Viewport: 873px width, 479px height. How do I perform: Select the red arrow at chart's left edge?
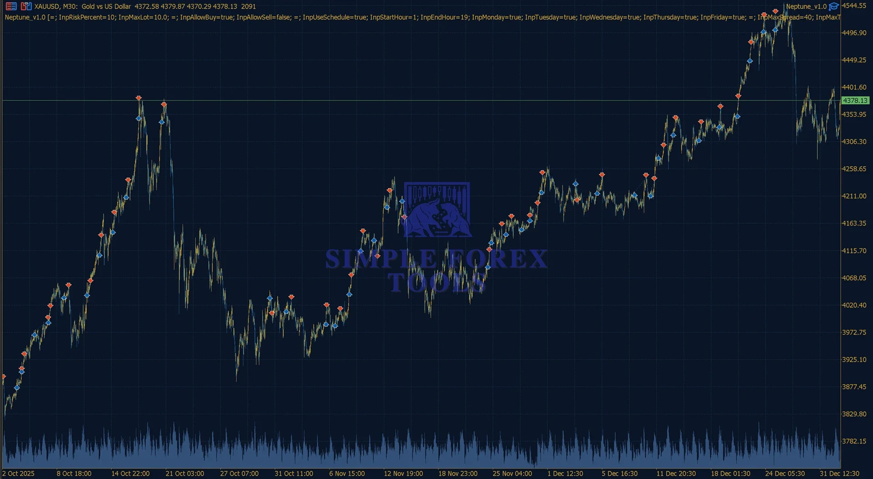4,376
